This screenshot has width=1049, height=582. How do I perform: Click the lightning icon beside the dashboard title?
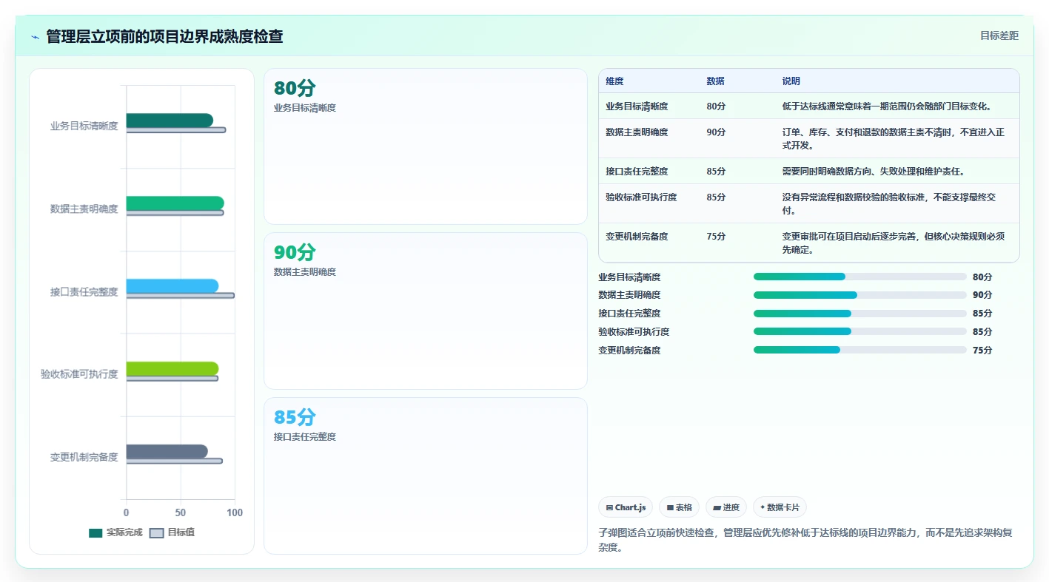point(36,37)
